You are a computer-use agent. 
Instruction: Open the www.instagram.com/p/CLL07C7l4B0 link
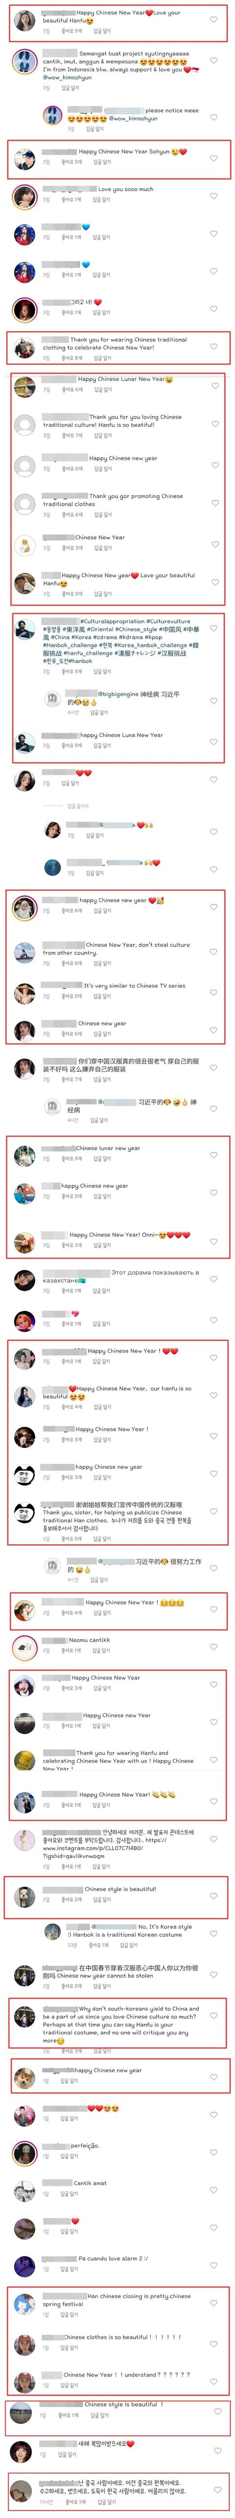coord(93,1849)
